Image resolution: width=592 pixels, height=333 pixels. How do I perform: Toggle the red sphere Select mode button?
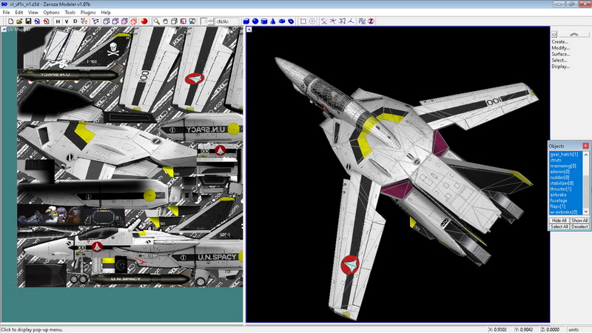[144, 21]
